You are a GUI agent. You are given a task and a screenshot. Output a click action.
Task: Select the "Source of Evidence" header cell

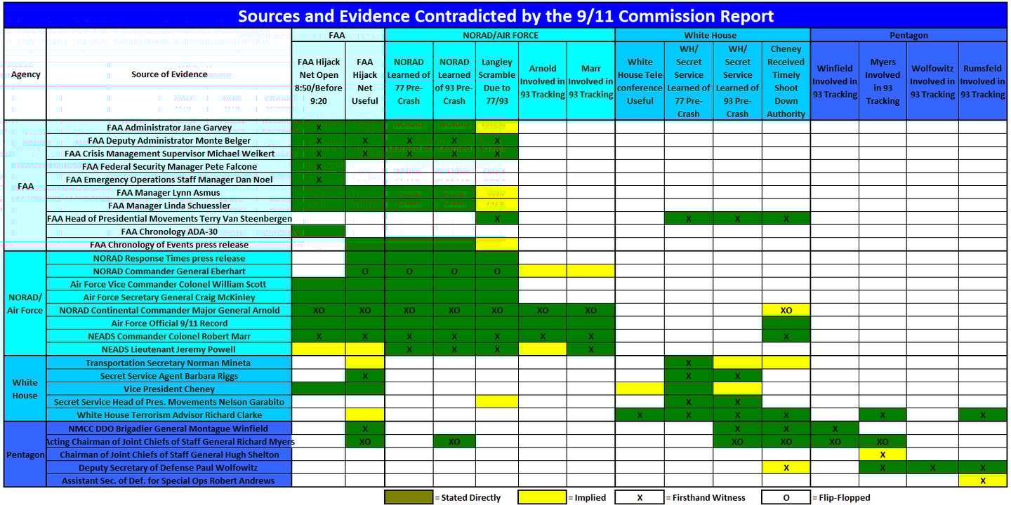tap(169, 74)
